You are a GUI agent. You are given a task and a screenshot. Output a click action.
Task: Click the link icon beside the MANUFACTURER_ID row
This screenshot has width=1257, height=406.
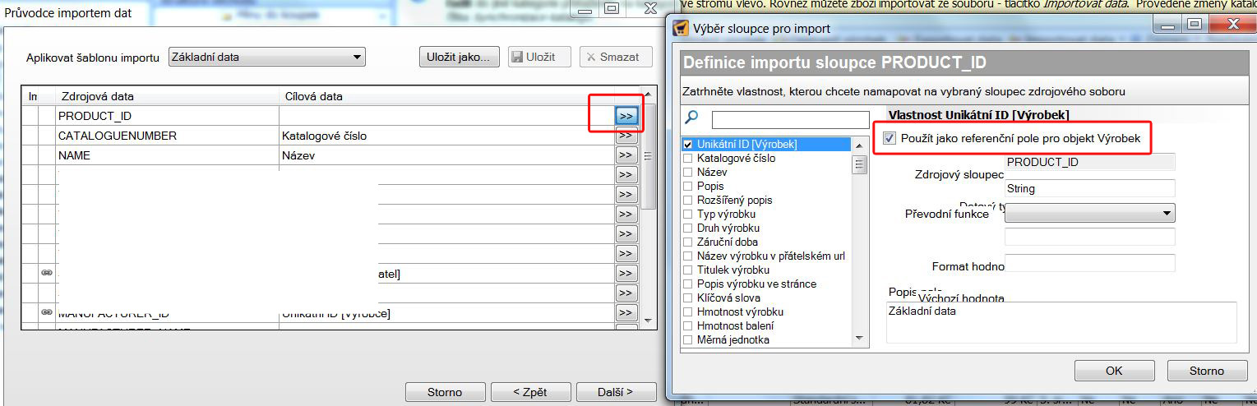click(x=46, y=312)
